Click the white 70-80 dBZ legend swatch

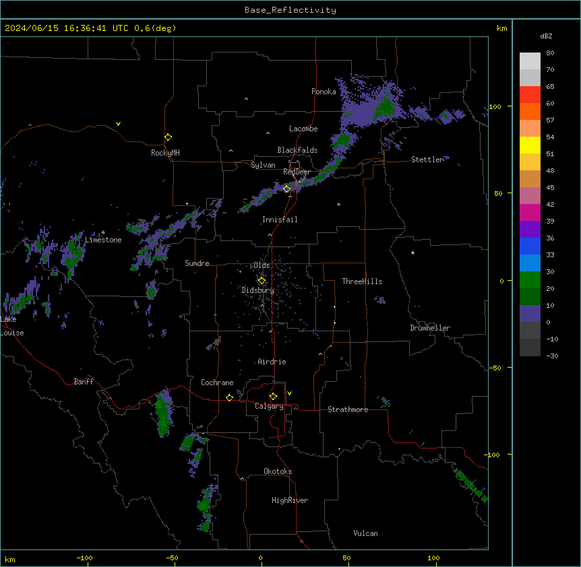click(530, 61)
